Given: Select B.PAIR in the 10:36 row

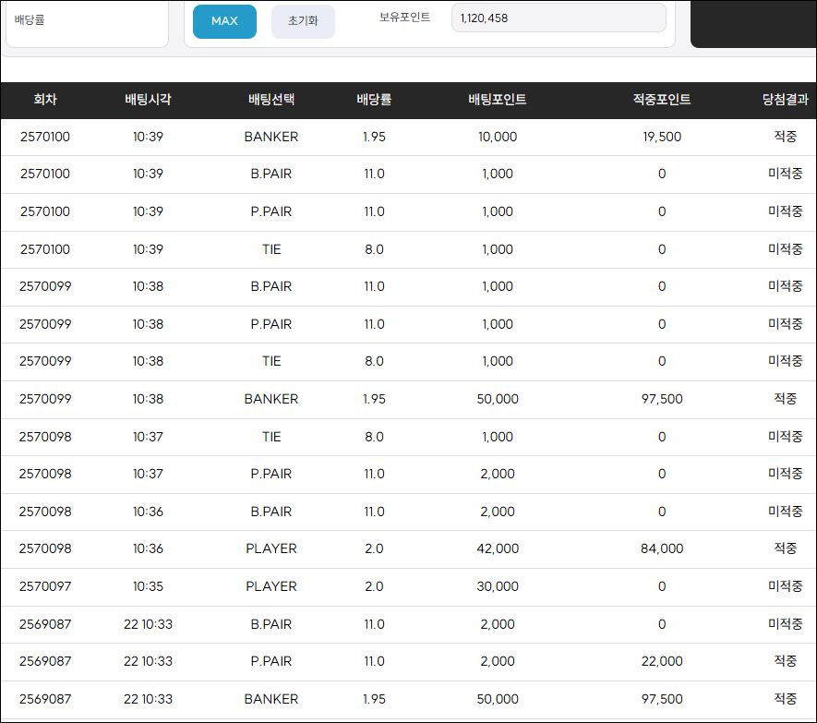Looking at the screenshot, I should point(271,512).
